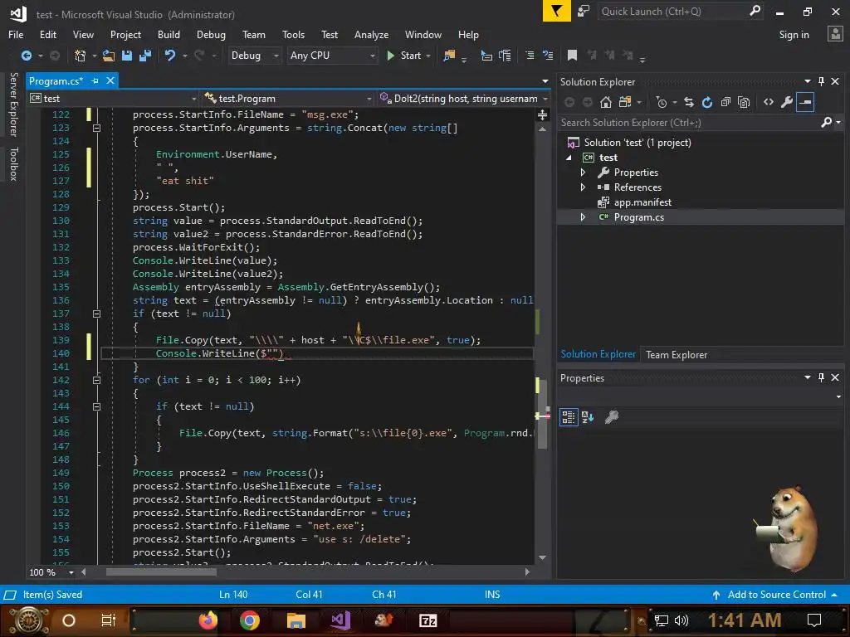Click the volume speaker tray icon
850x637 pixels.
(x=681, y=620)
